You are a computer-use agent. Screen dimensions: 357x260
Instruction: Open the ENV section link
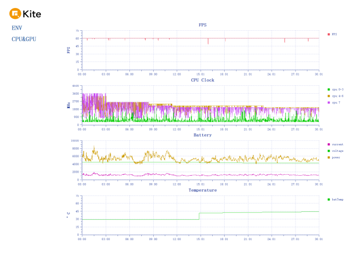17,28
